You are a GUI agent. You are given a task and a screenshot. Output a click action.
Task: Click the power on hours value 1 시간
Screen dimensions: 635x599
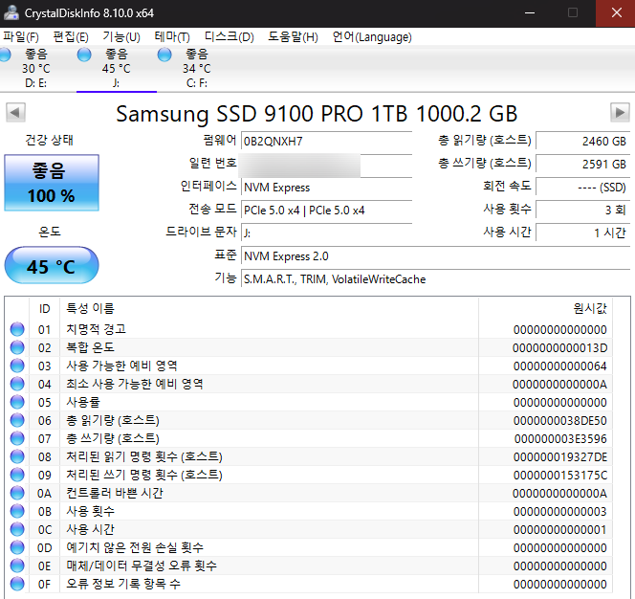pyautogui.click(x=582, y=233)
